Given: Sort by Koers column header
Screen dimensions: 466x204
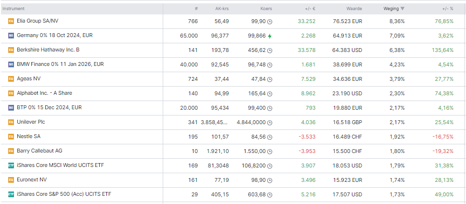Looking at the screenshot, I should click(x=266, y=9).
